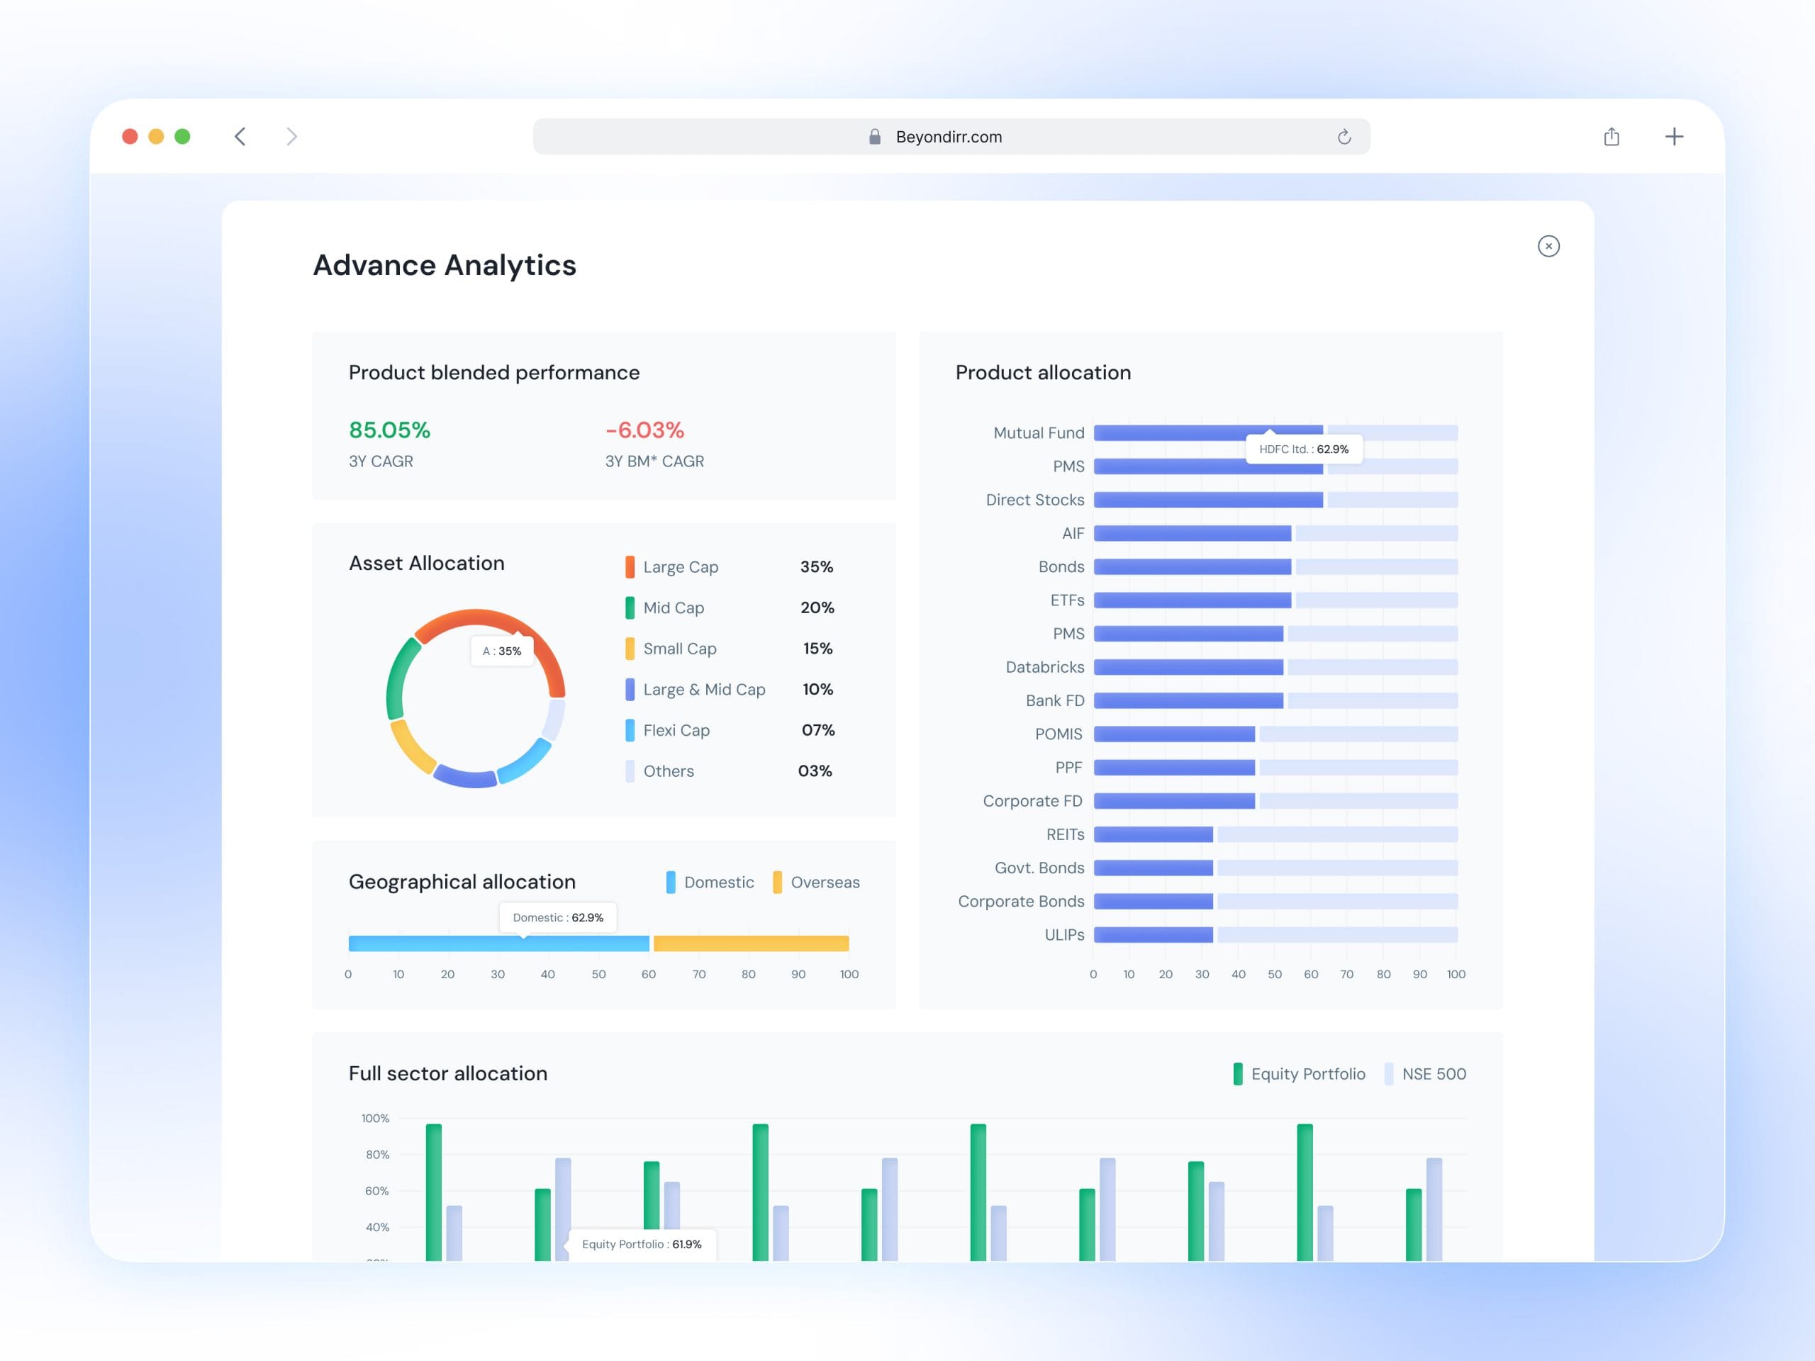The image size is (1815, 1361).
Task: Toggle the Overseas legend item
Action: [x=817, y=882]
